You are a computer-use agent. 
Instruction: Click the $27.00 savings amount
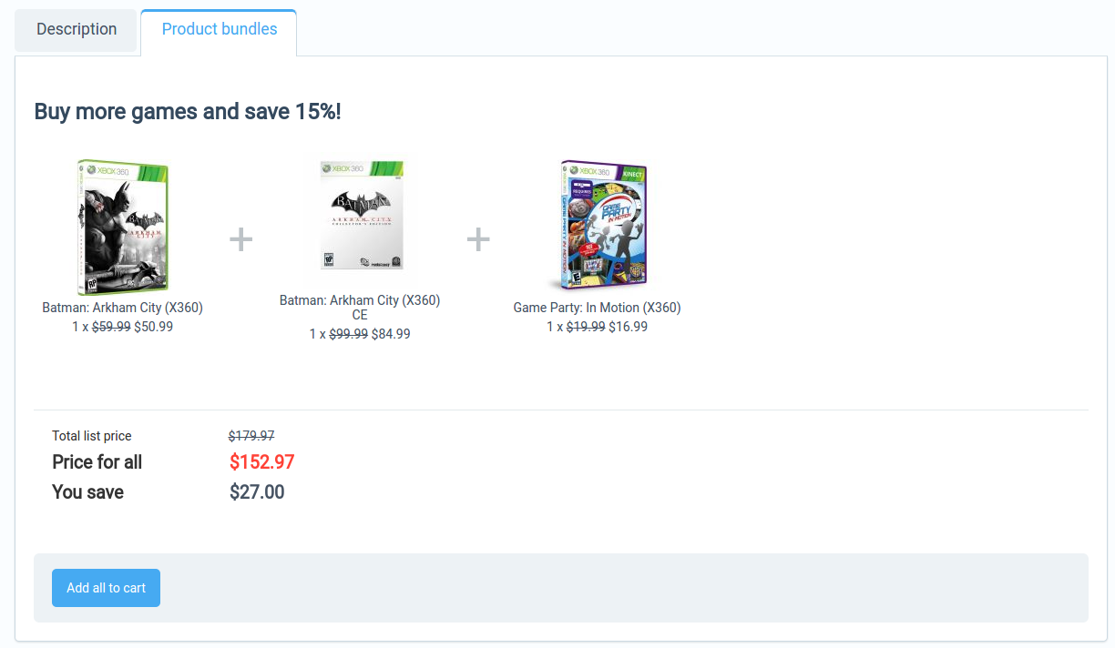click(257, 492)
